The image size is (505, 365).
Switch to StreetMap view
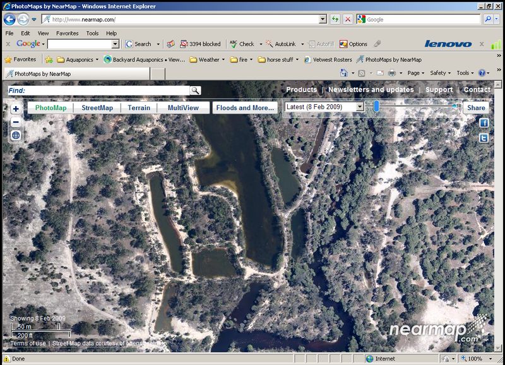pos(97,108)
